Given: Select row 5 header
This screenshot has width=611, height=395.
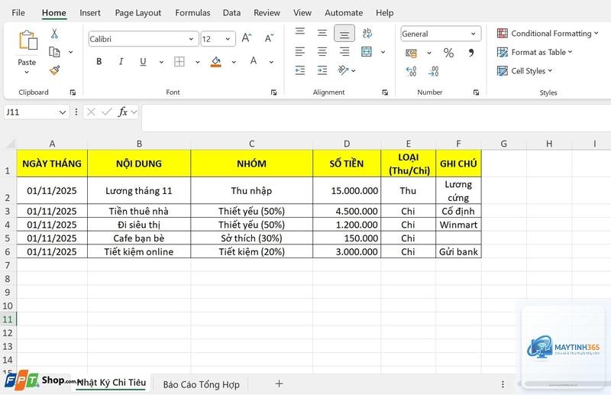Looking at the screenshot, I should 8,238.
